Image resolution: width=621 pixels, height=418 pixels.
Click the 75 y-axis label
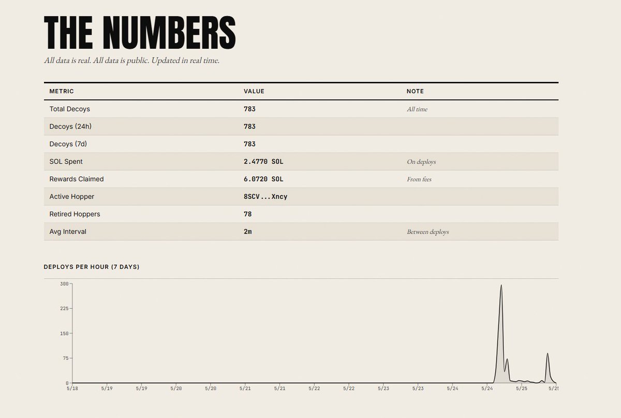click(x=65, y=358)
